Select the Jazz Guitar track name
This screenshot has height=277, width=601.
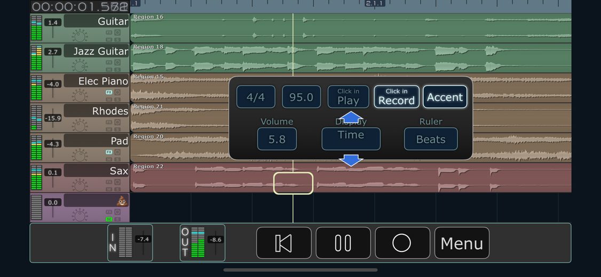[x=96, y=51]
